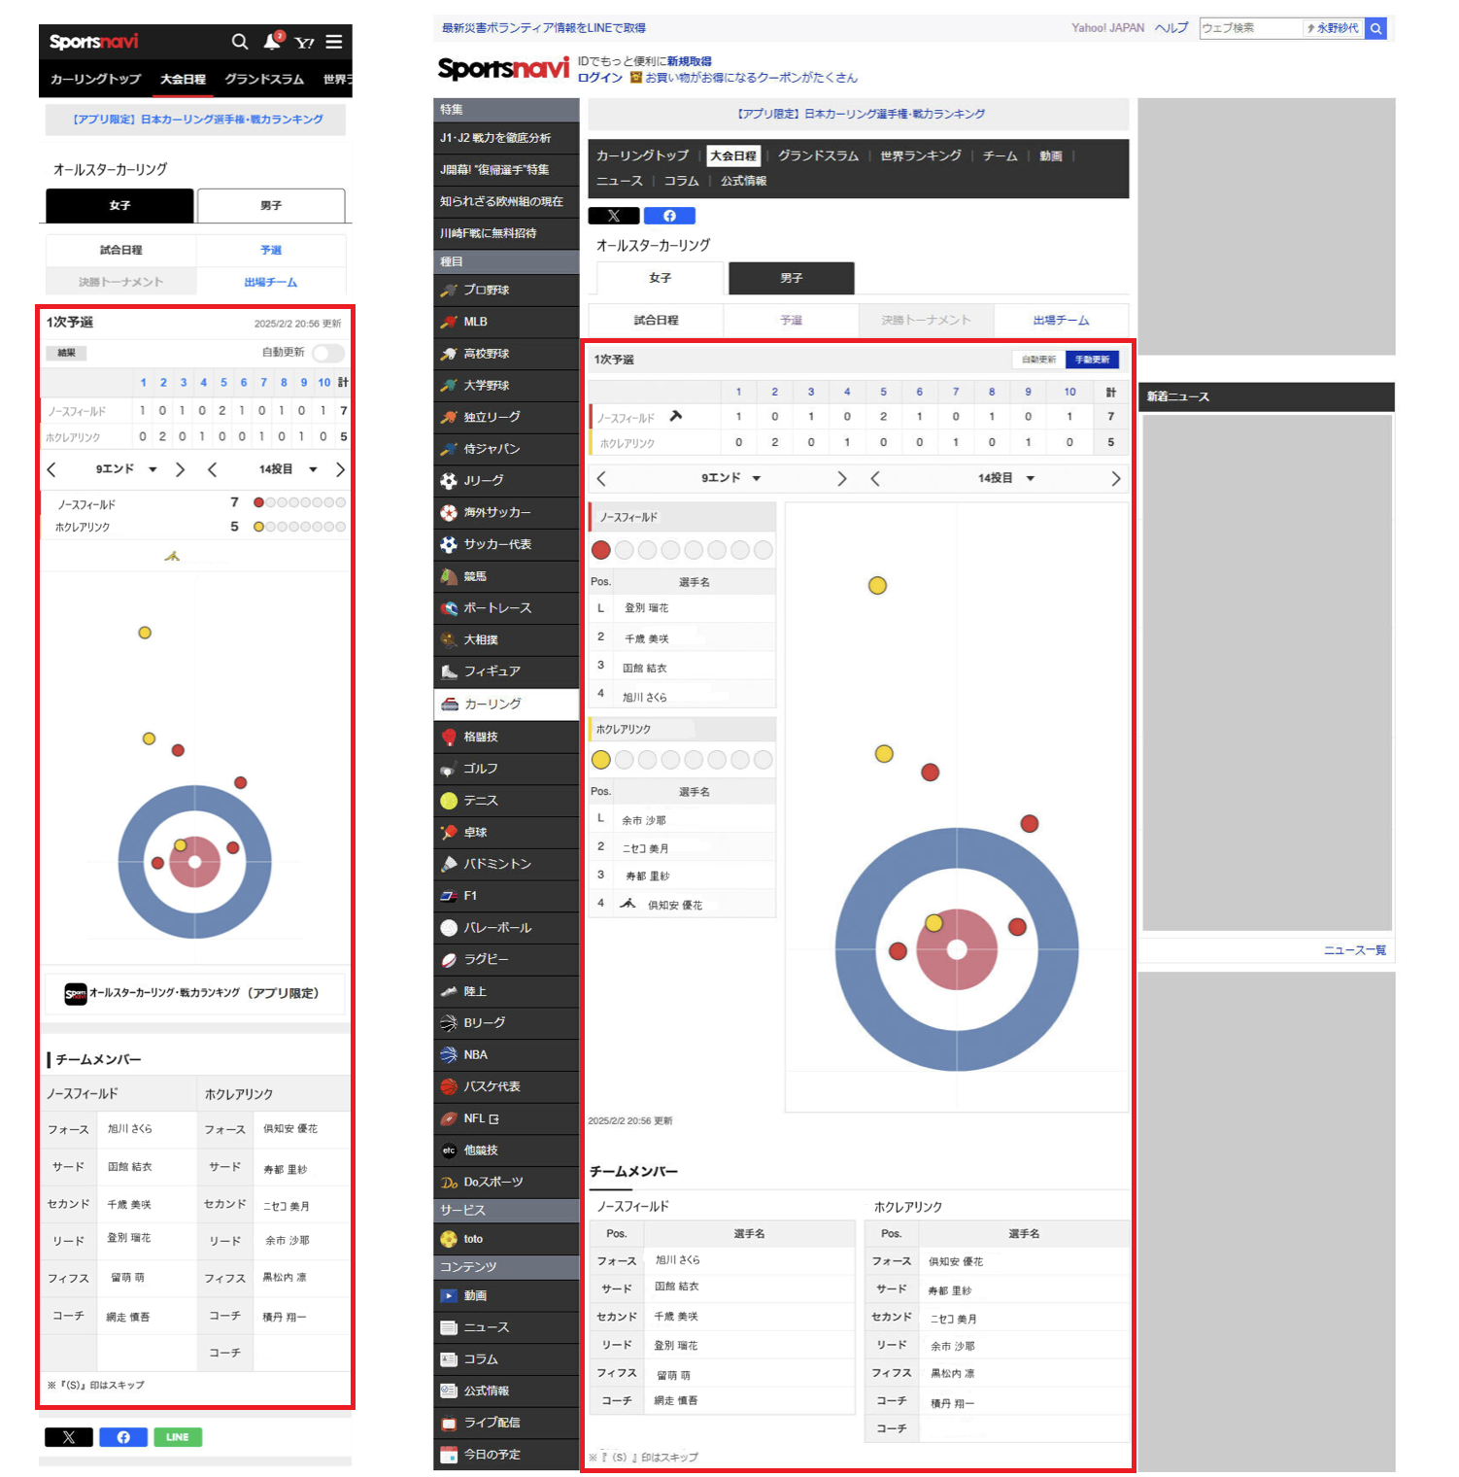Open notifications via the bell icon
The image size is (1459, 1477).
[272, 42]
